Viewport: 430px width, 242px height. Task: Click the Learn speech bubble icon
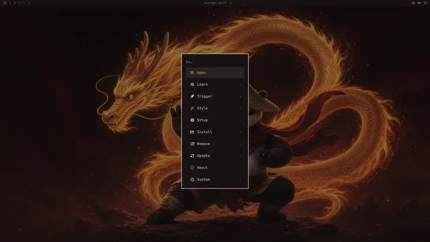click(x=192, y=85)
